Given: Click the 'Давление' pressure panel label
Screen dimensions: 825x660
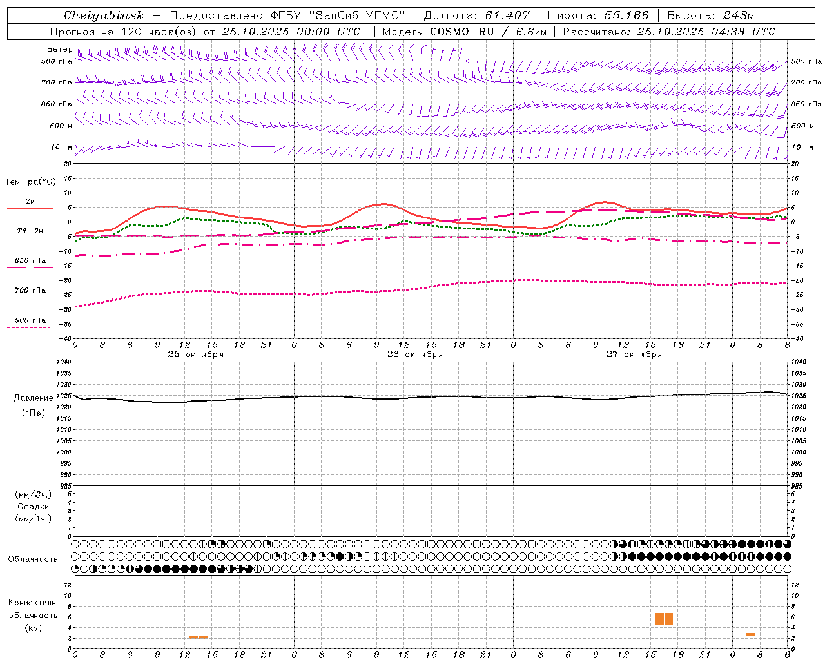Looking at the screenshot, I should pos(32,398).
